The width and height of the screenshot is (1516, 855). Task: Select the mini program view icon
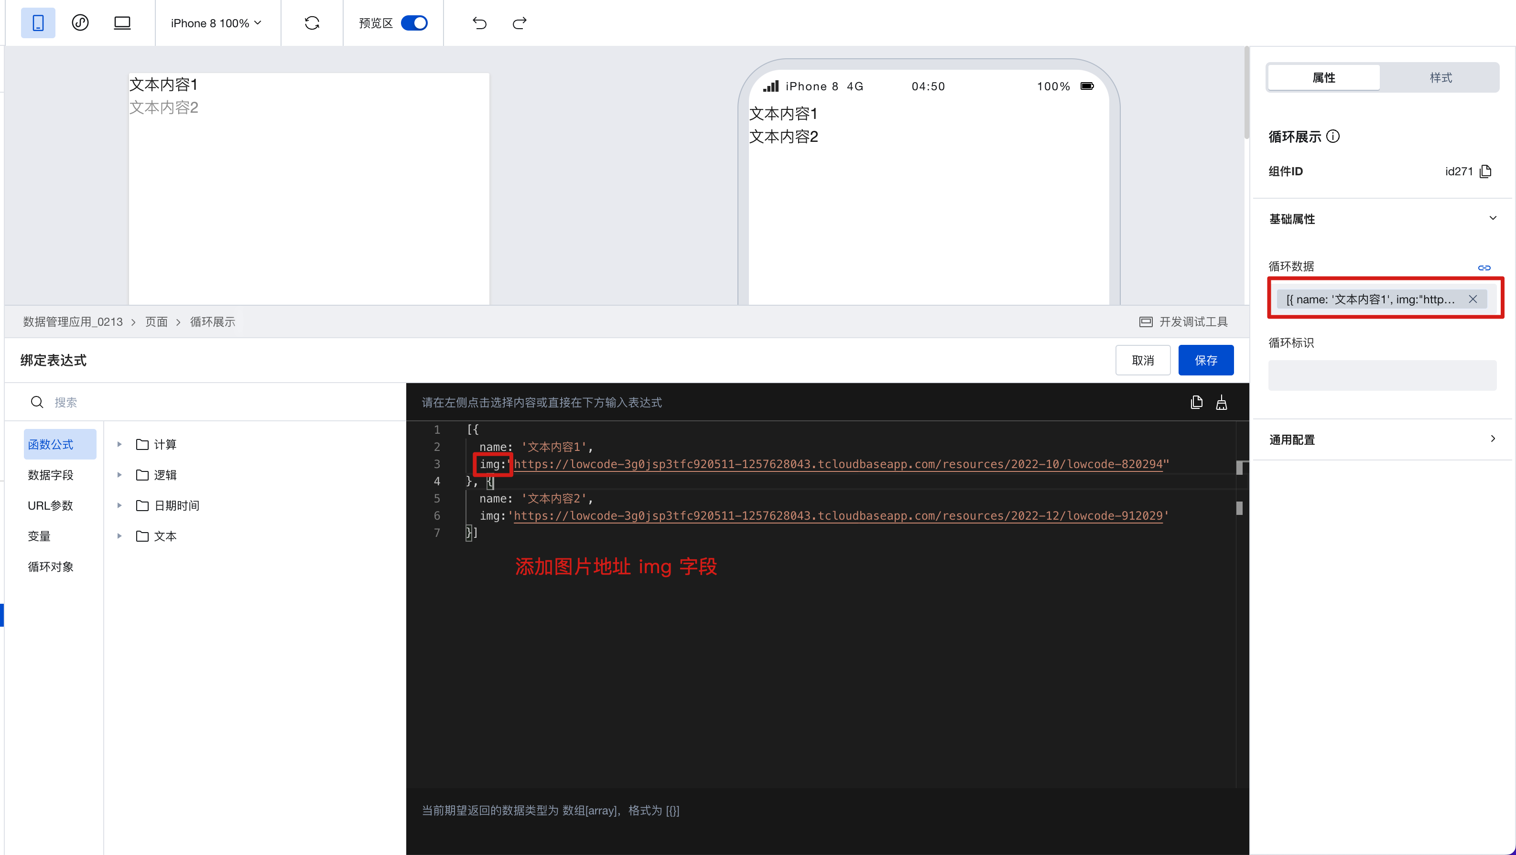[x=80, y=23]
